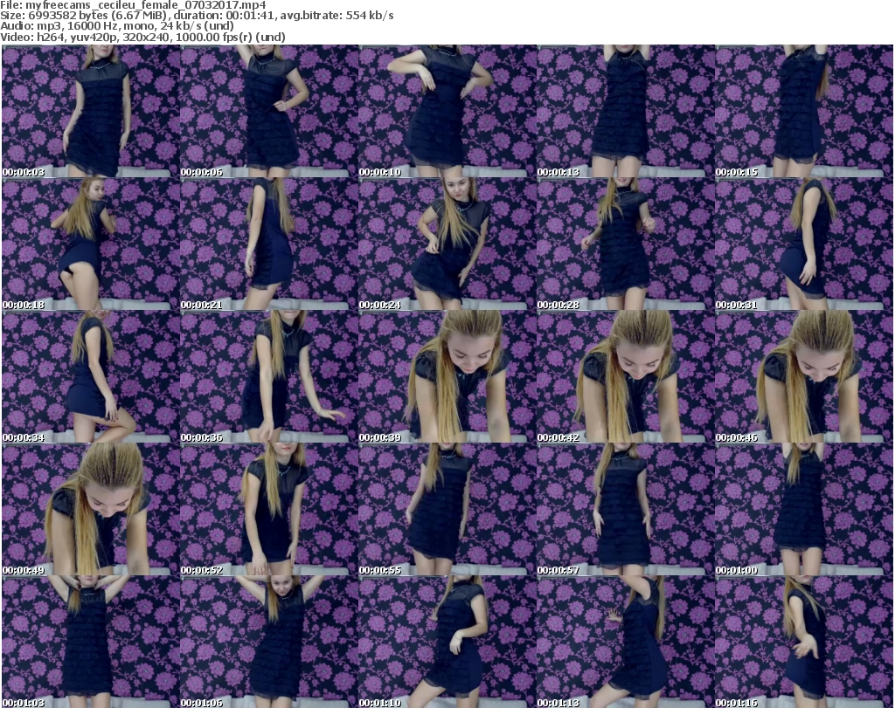Image resolution: width=895 pixels, height=708 pixels.
Task: Open the frame at 00:00:21
Action: click(269, 244)
